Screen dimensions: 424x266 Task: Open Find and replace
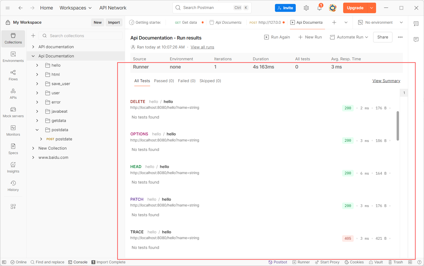point(47,262)
